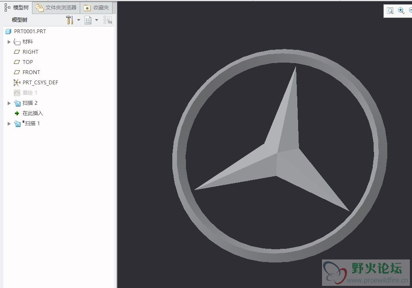Click the PRT_CSYS_DEF coordinate icon
The height and width of the screenshot is (288, 412).
coord(17,83)
